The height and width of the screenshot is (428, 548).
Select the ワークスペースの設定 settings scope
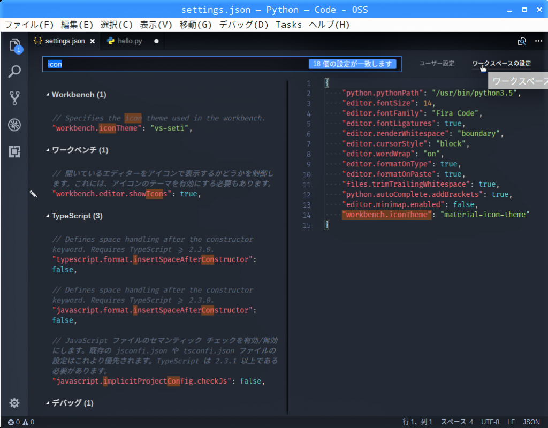[x=501, y=64]
